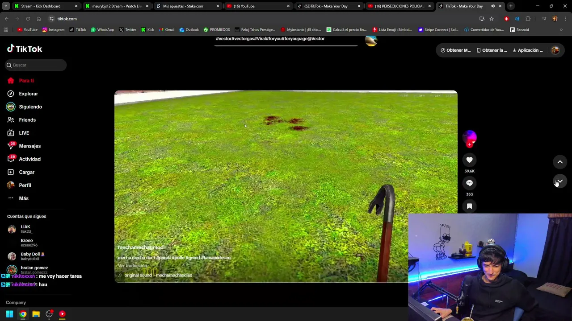Open the WhatsApp bookmark
This screenshot has width=572, height=321.
coord(102,30)
